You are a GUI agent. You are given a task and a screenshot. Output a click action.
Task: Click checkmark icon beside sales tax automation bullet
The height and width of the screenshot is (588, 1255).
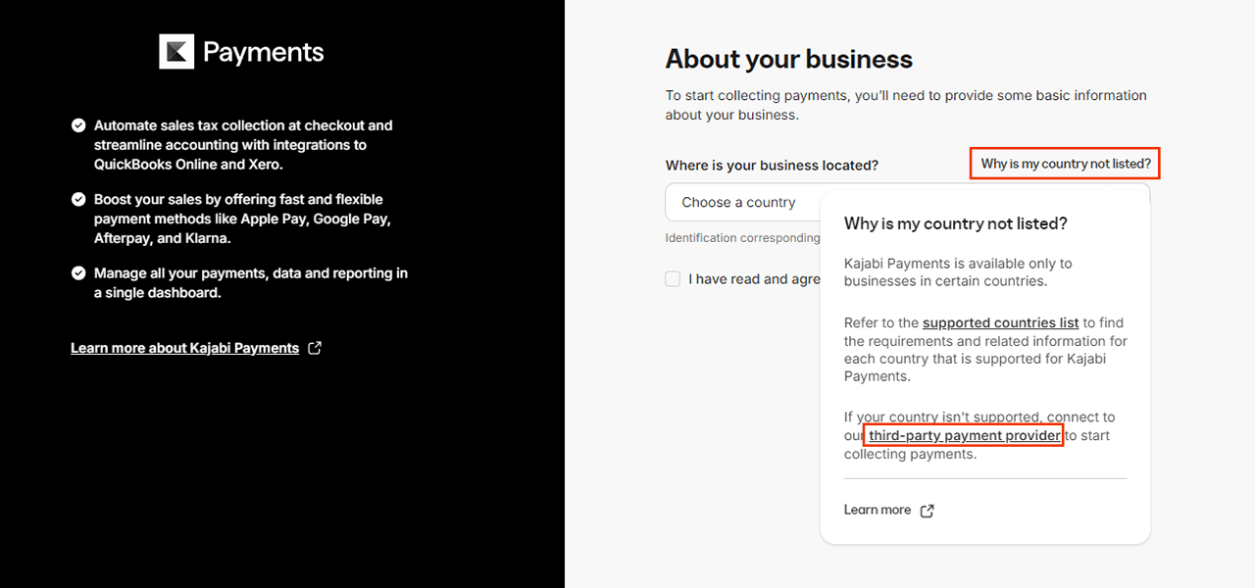click(78, 125)
